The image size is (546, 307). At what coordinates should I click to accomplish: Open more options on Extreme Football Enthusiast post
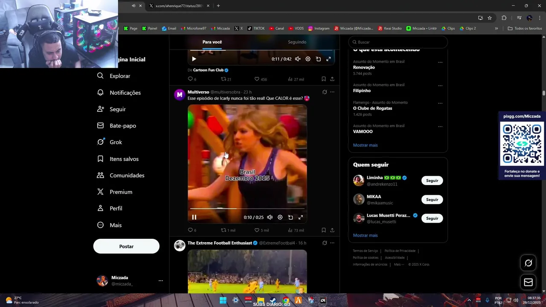pyautogui.click(x=332, y=243)
